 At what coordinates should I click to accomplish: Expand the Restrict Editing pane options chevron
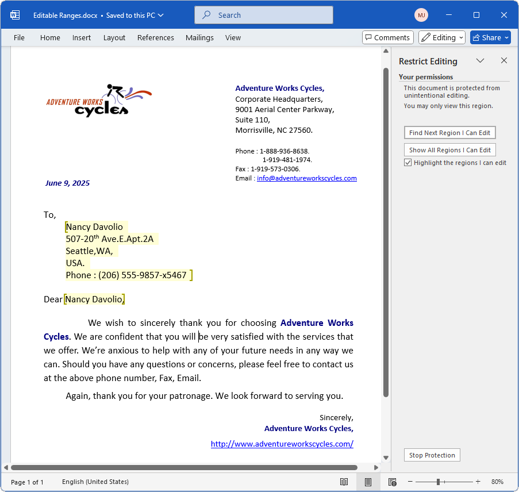click(x=480, y=60)
